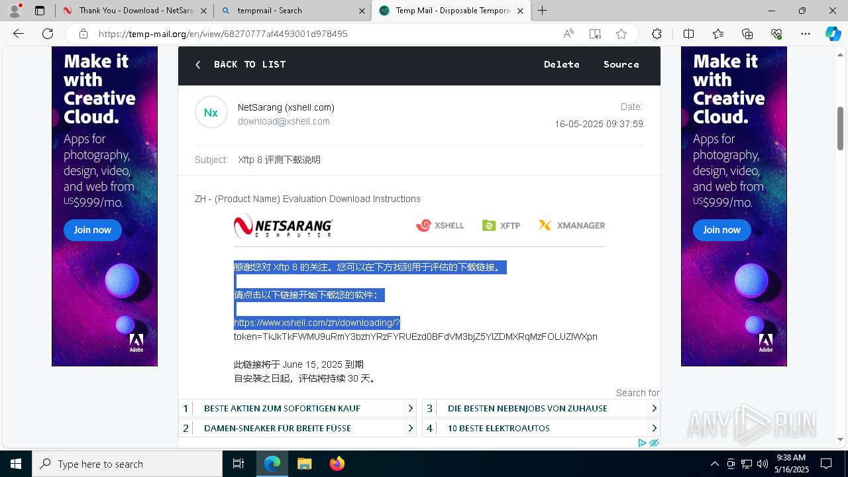Go back to the previous page

pos(19,34)
